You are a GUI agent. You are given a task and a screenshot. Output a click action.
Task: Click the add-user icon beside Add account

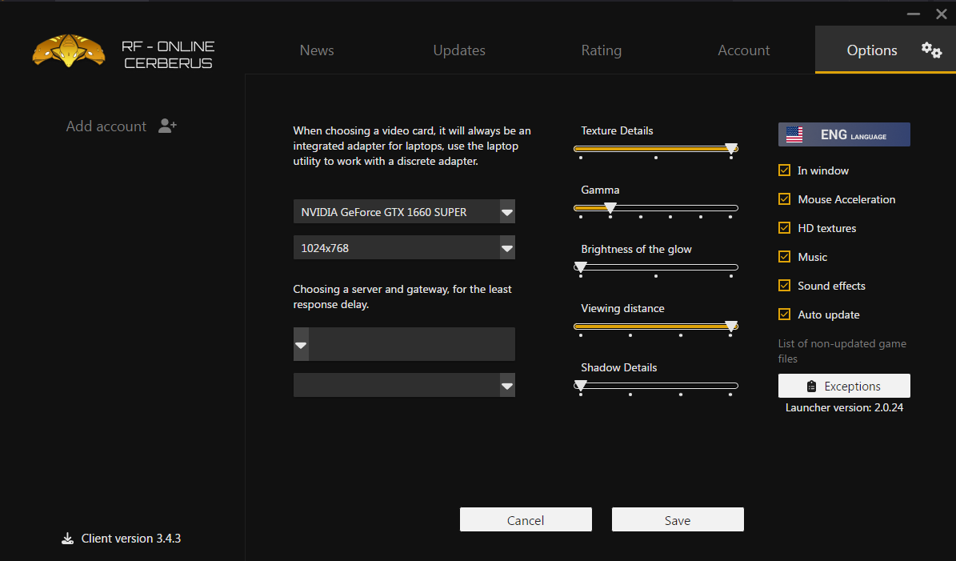tap(167, 126)
